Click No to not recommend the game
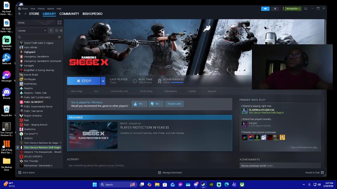This screenshot has height=189, width=337. (x=156, y=104)
